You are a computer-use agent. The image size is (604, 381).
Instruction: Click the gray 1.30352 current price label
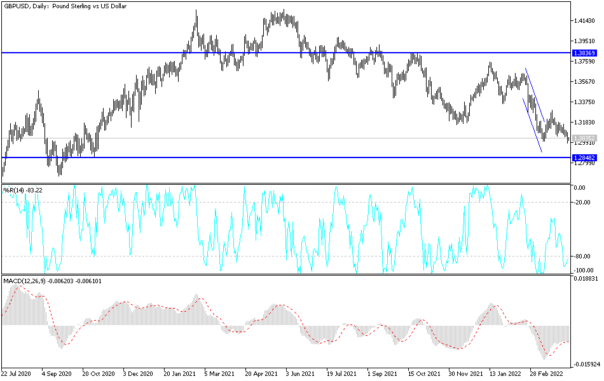coord(584,138)
